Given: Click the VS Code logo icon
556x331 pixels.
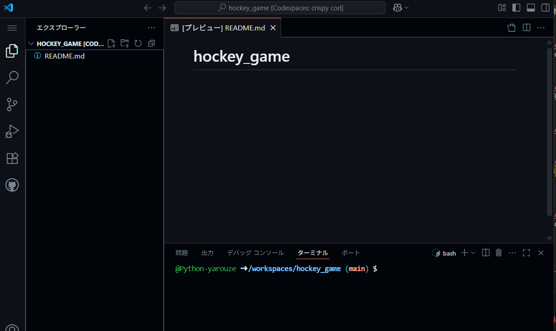Looking at the screenshot, I should (9, 8).
